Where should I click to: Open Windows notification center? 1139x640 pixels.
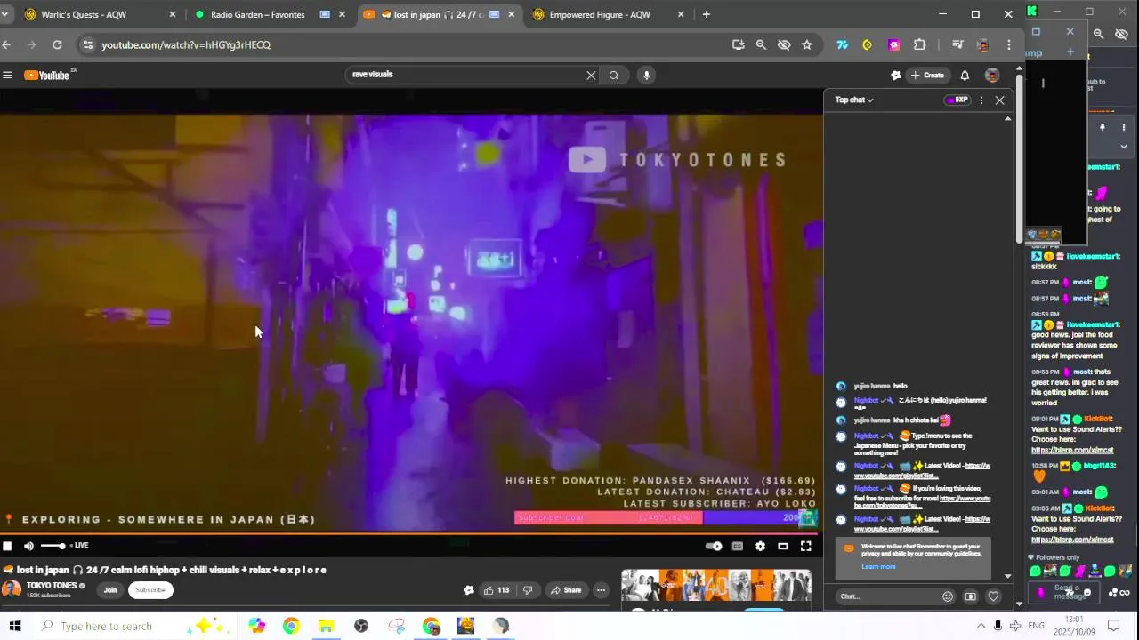point(1113,626)
